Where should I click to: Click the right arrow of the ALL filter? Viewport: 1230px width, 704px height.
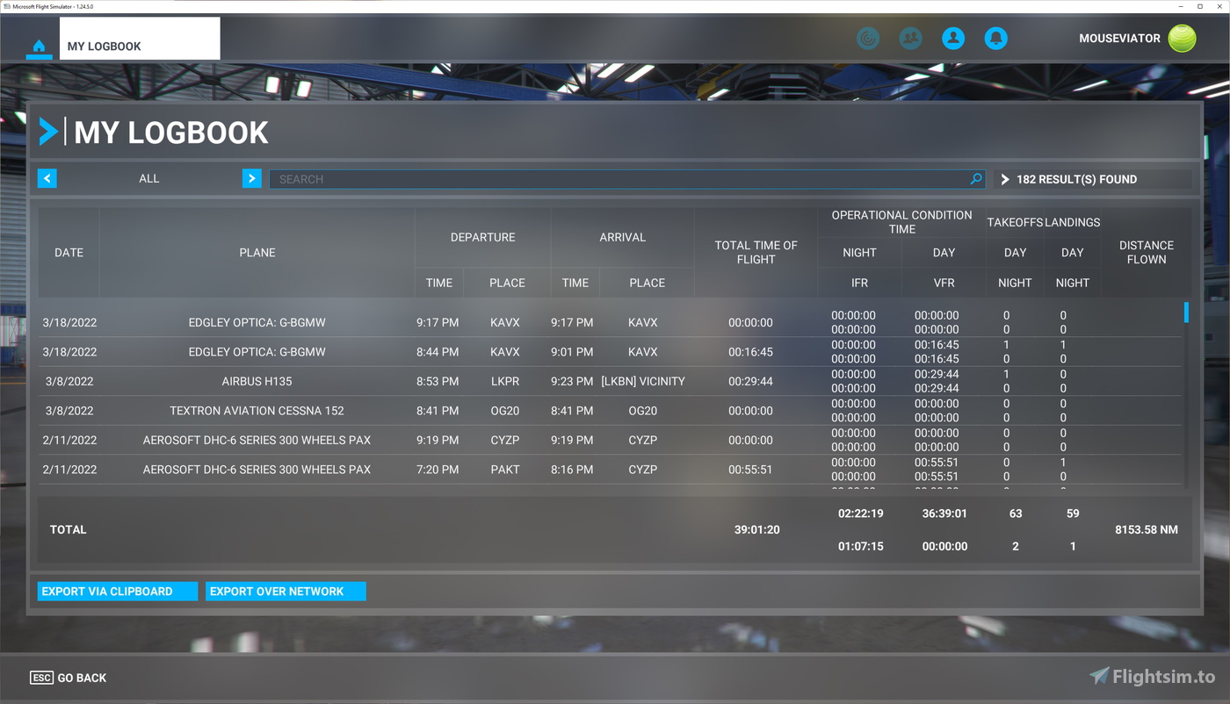tap(252, 178)
